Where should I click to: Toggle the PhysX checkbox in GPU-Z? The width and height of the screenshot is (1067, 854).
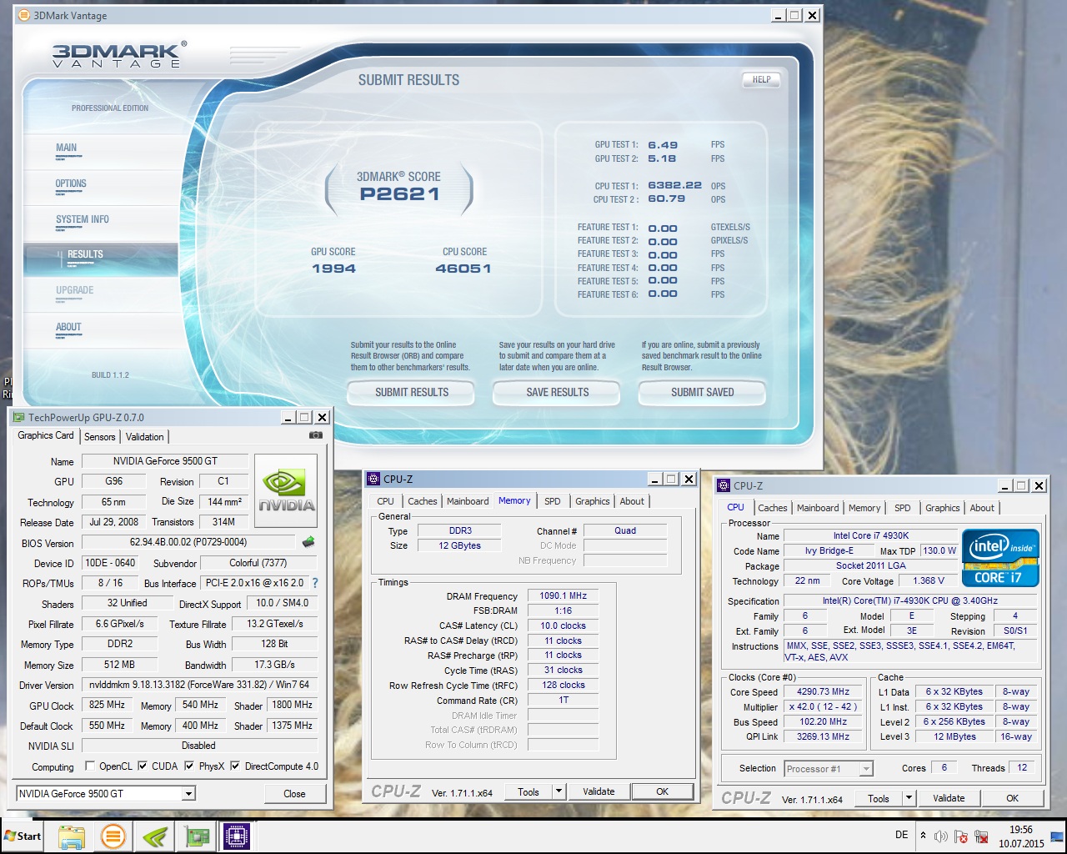(189, 766)
